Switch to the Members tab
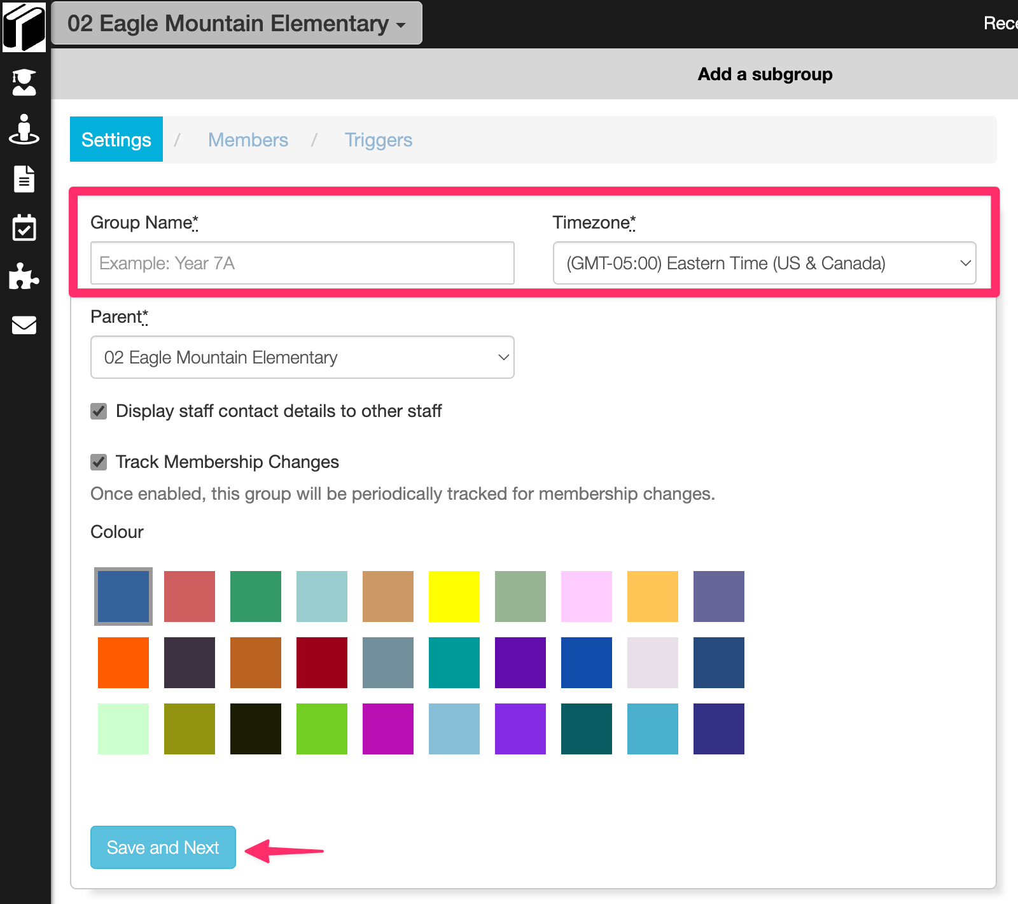Image resolution: width=1018 pixels, height=904 pixels. [248, 139]
